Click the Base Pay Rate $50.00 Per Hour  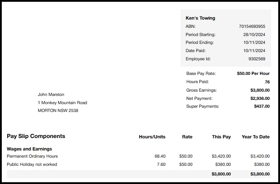point(253,73)
